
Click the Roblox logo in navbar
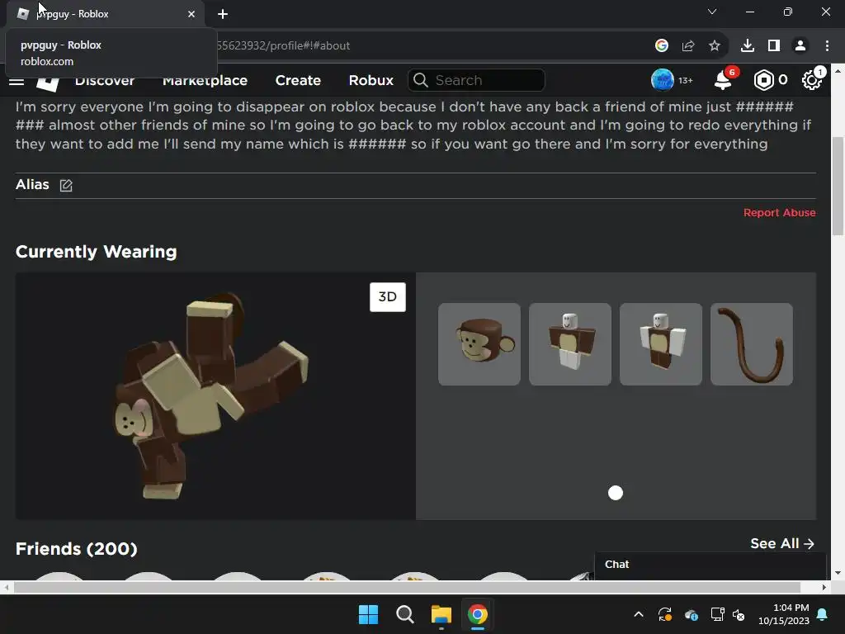tap(48, 83)
